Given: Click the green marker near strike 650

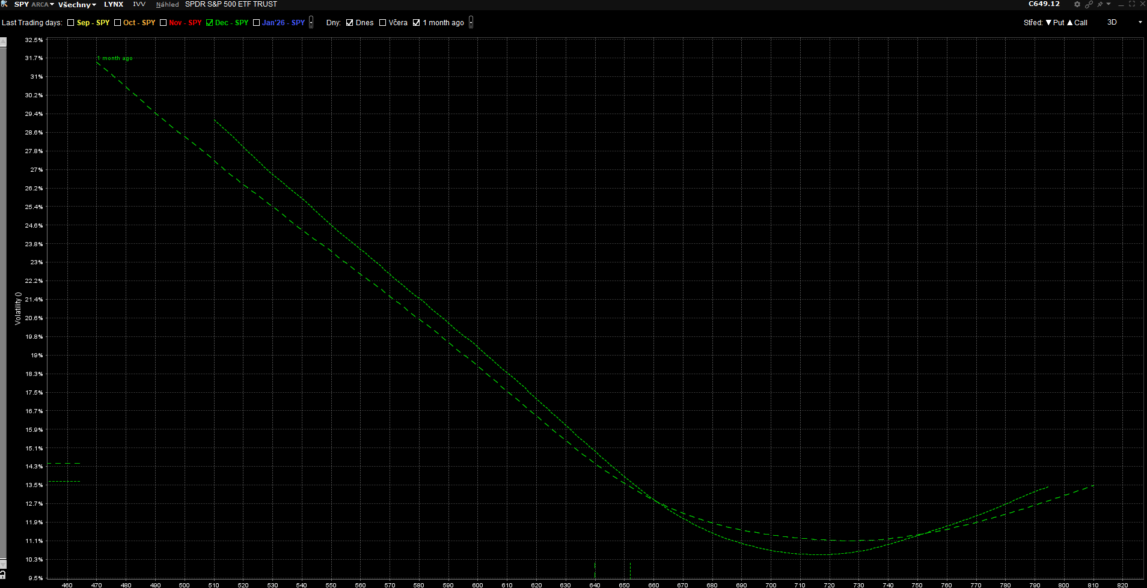Looking at the screenshot, I should pos(630,571).
